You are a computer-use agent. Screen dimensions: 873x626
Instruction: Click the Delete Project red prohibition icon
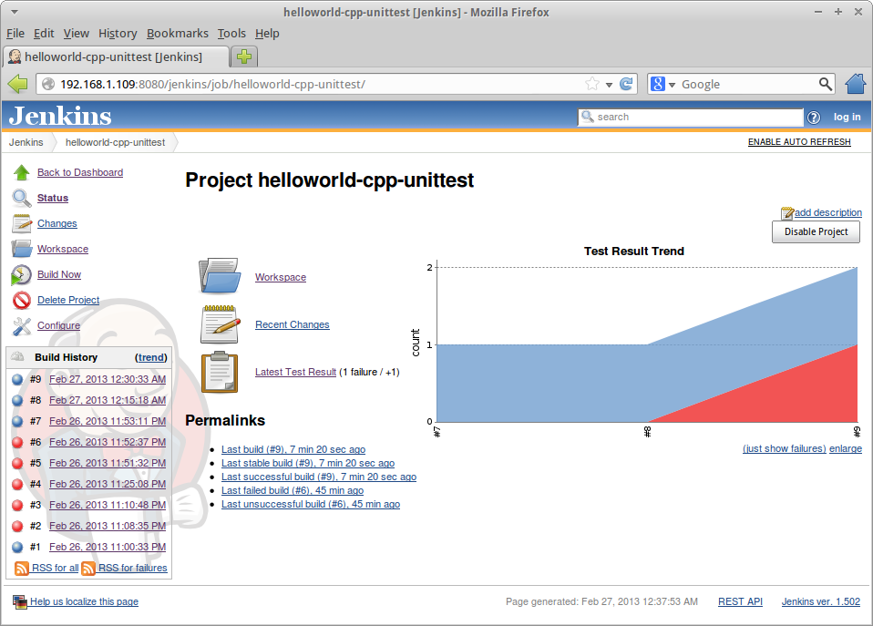click(x=22, y=300)
